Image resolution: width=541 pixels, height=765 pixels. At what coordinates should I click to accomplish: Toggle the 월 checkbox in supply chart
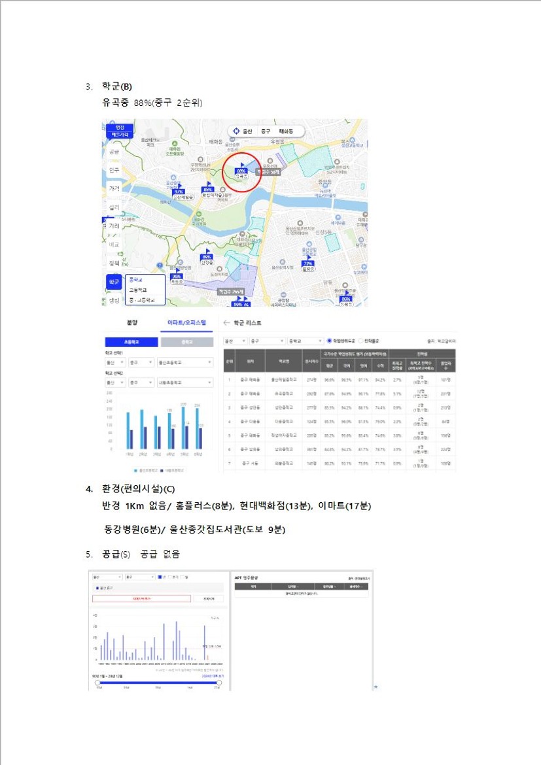point(182,577)
